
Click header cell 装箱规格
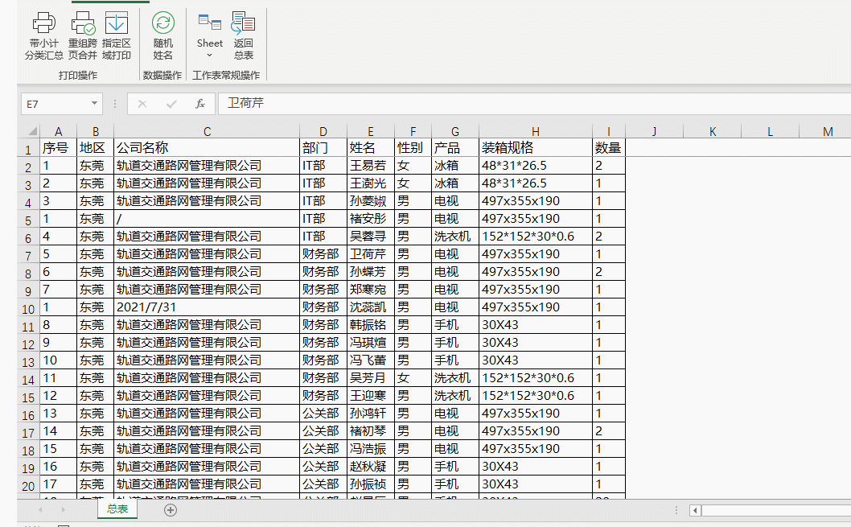pos(535,147)
